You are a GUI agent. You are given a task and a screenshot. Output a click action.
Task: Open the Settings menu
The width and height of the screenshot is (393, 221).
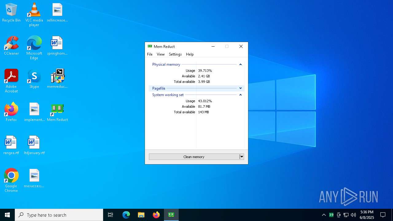click(x=175, y=54)
